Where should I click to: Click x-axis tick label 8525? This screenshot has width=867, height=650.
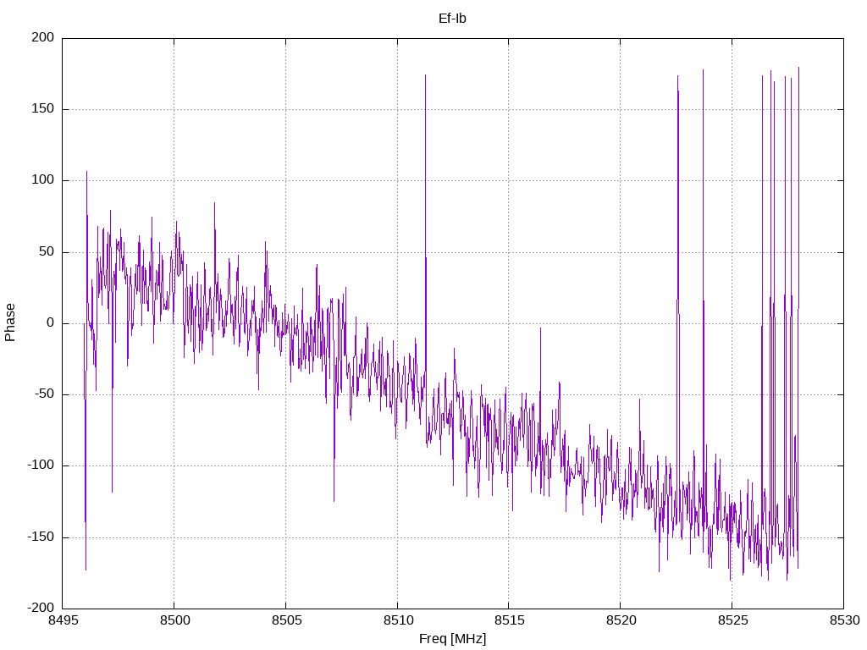(x=732, y=620)
